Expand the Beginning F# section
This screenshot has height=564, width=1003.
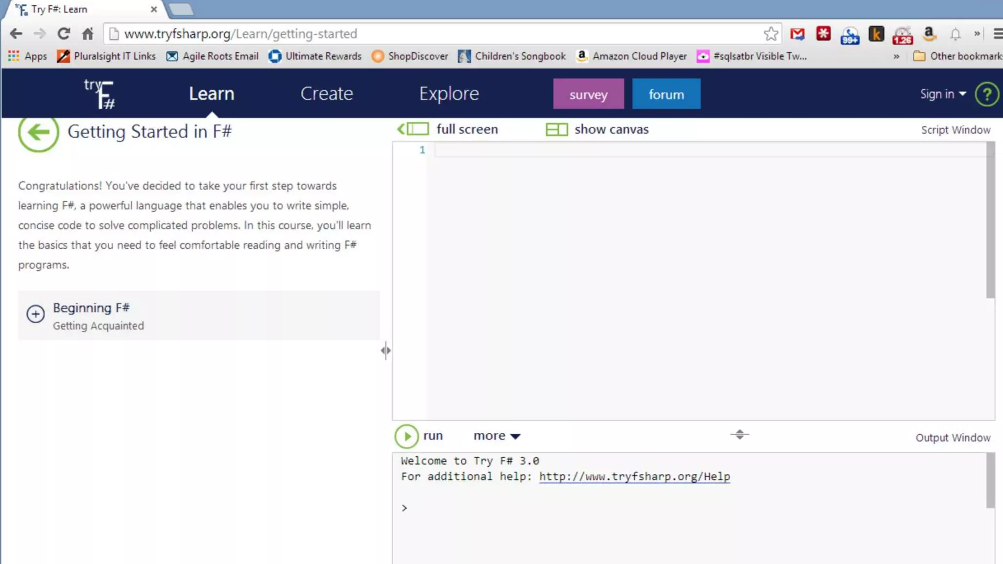pos(35,314)
